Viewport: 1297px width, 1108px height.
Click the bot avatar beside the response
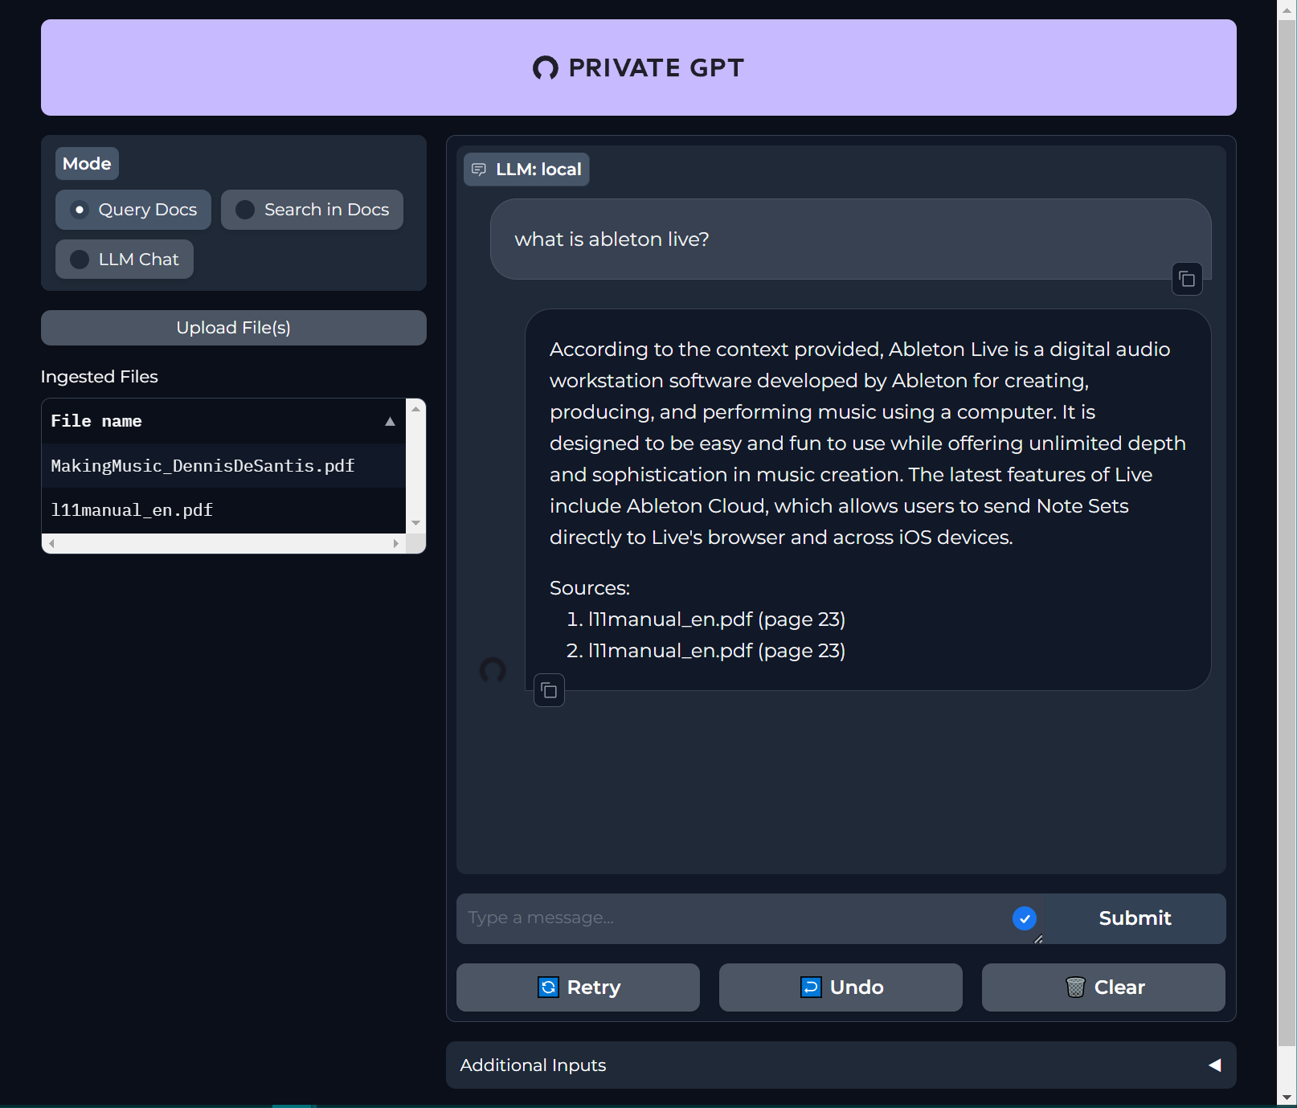[493, 670]
